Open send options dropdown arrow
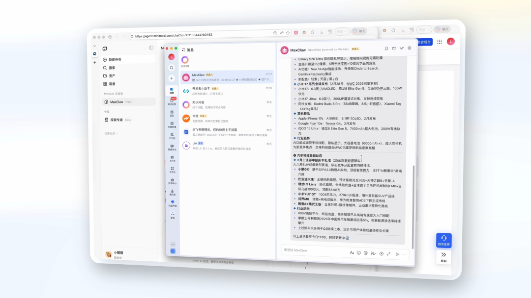The height and width of the screenshot is (298, 531). point(404,254)
